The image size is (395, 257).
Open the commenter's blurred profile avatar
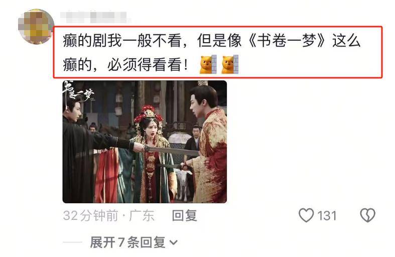click(36, 26)
